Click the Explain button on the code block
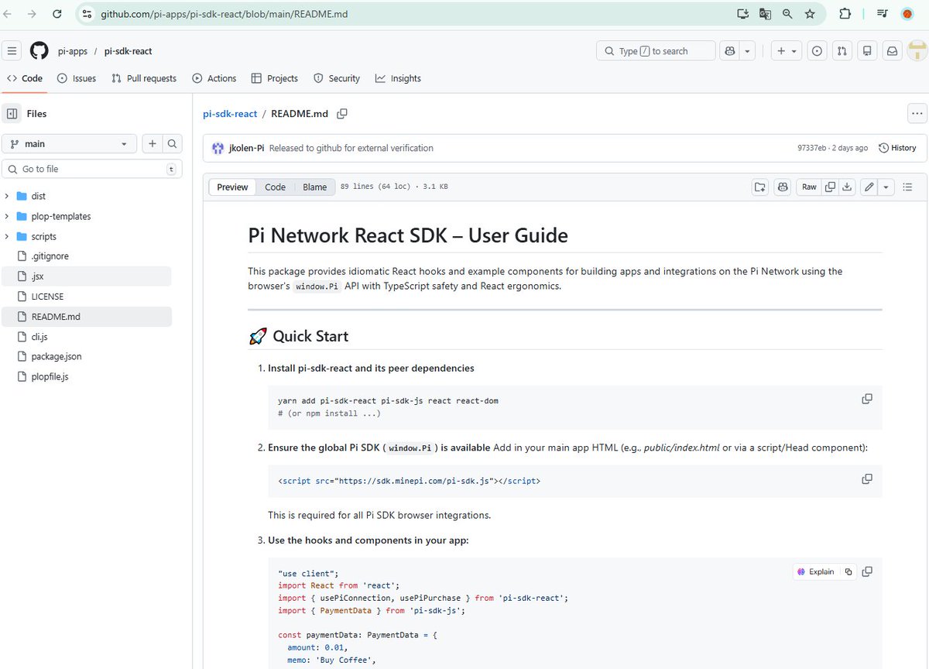The height and width of the screenshot is (669, 929). [816, 571]
